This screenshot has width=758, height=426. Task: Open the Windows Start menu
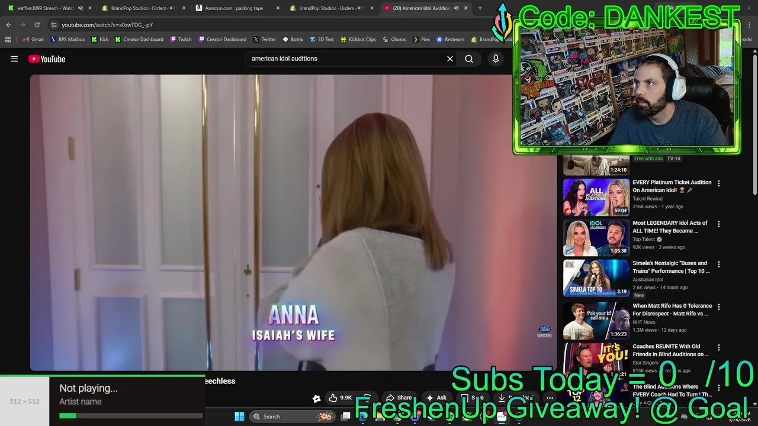point(239,417)
